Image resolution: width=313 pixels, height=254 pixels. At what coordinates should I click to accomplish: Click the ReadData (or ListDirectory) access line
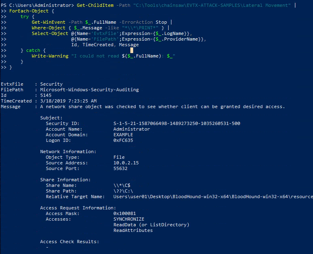tap(151, 225)
